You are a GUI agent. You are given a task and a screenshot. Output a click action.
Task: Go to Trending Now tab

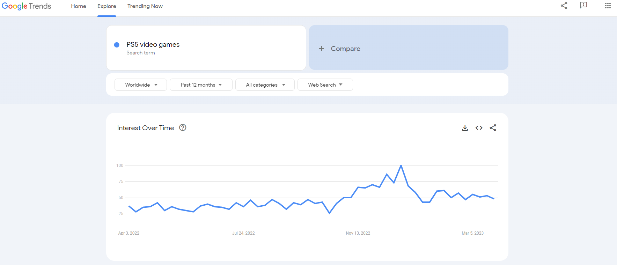pyautogui.click(x=145, y=6)
